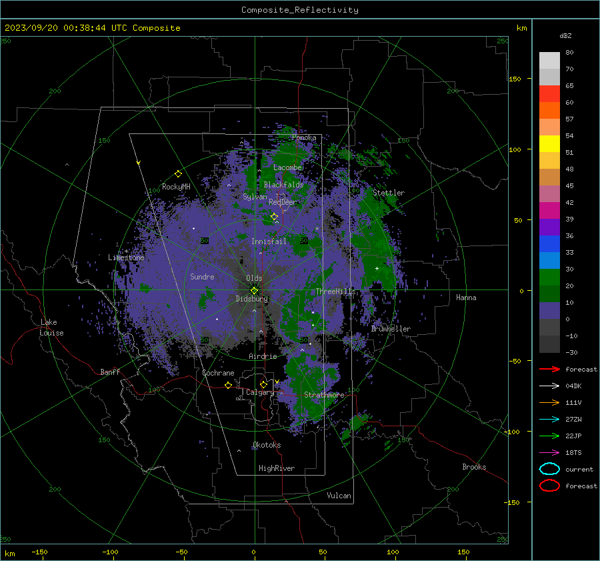
Task: Click the Sundre city label
Action: 202,276
